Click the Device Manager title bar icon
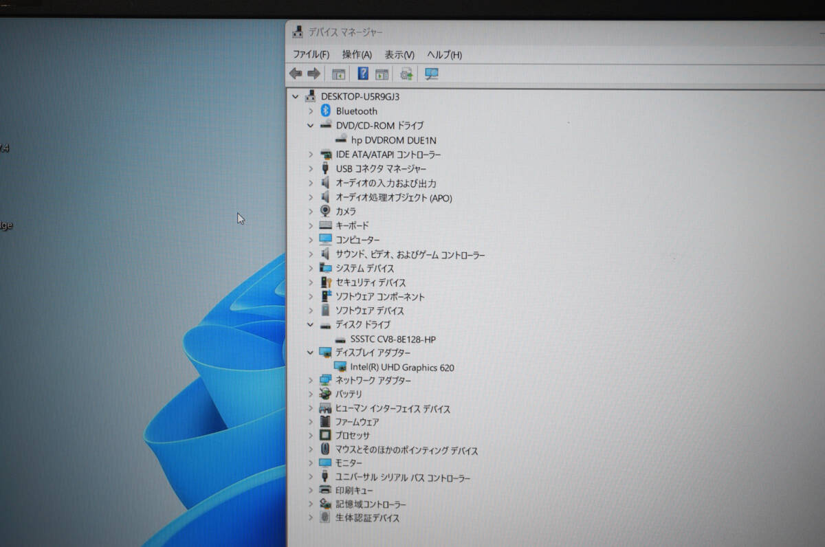The image size is (825, 547). tap(298, 32)
